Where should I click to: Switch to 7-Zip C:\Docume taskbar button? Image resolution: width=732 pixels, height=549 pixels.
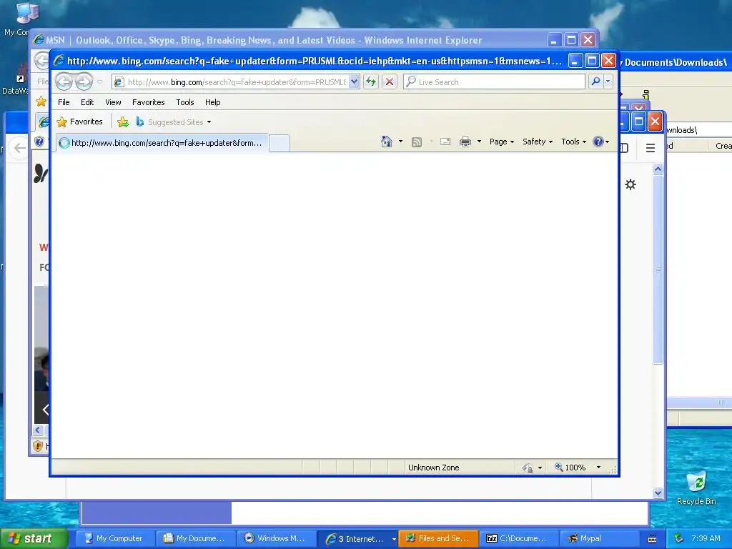click(518, 538)
